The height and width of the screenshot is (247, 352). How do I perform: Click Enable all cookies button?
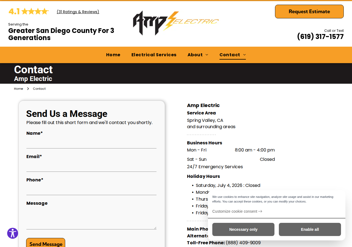[x=310, y=229]
